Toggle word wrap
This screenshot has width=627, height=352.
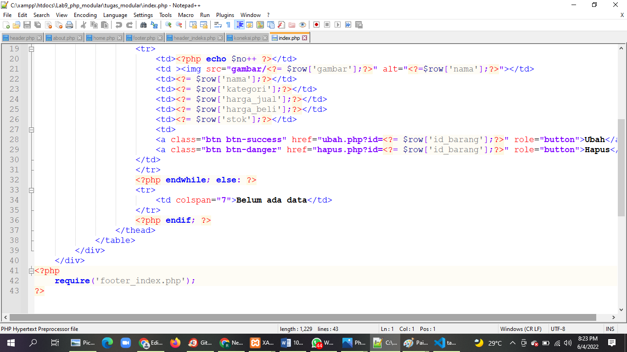click(x=218, y=25)
